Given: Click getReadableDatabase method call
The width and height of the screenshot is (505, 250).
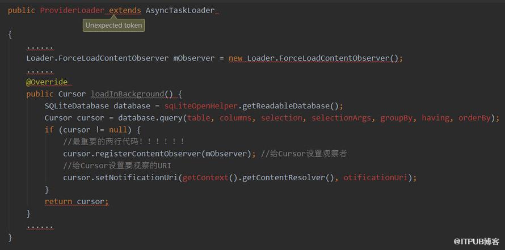Looking at the screenshot, I should pos(285,106).
